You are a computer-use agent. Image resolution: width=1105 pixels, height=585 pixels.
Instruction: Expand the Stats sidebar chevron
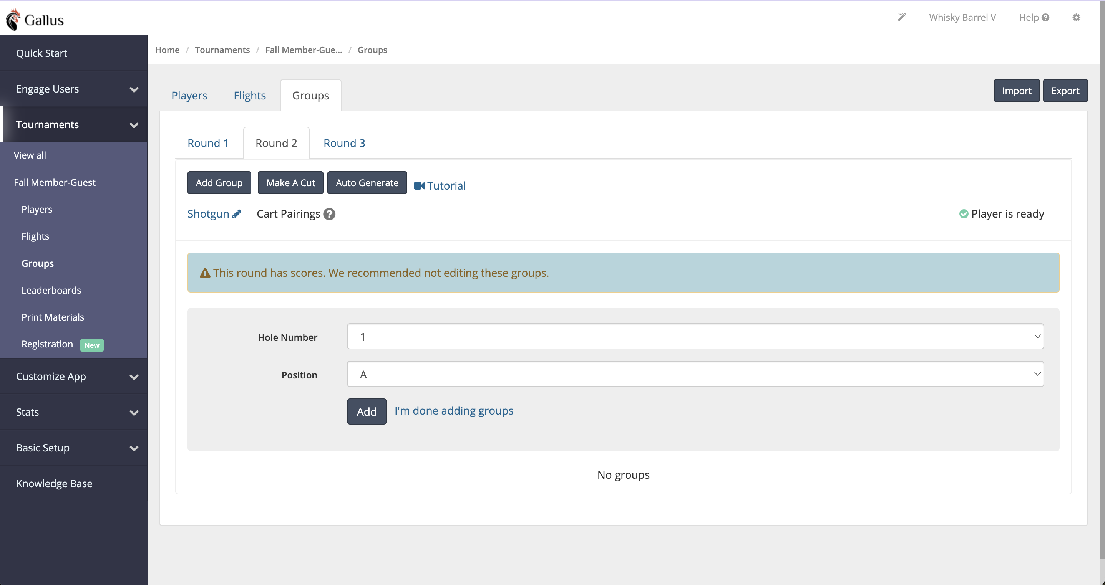134,412
